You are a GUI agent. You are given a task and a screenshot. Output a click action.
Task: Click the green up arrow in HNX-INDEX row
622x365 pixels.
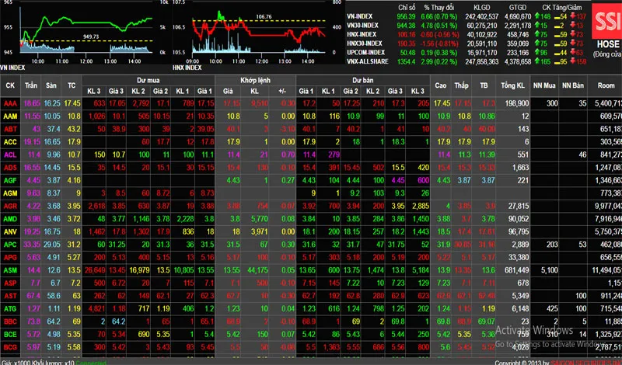[537, 34]
